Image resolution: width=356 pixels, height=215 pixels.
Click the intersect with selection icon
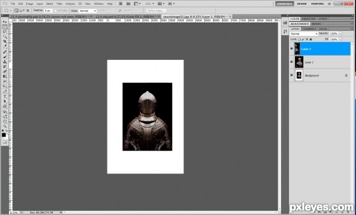[x=28, y=11]
